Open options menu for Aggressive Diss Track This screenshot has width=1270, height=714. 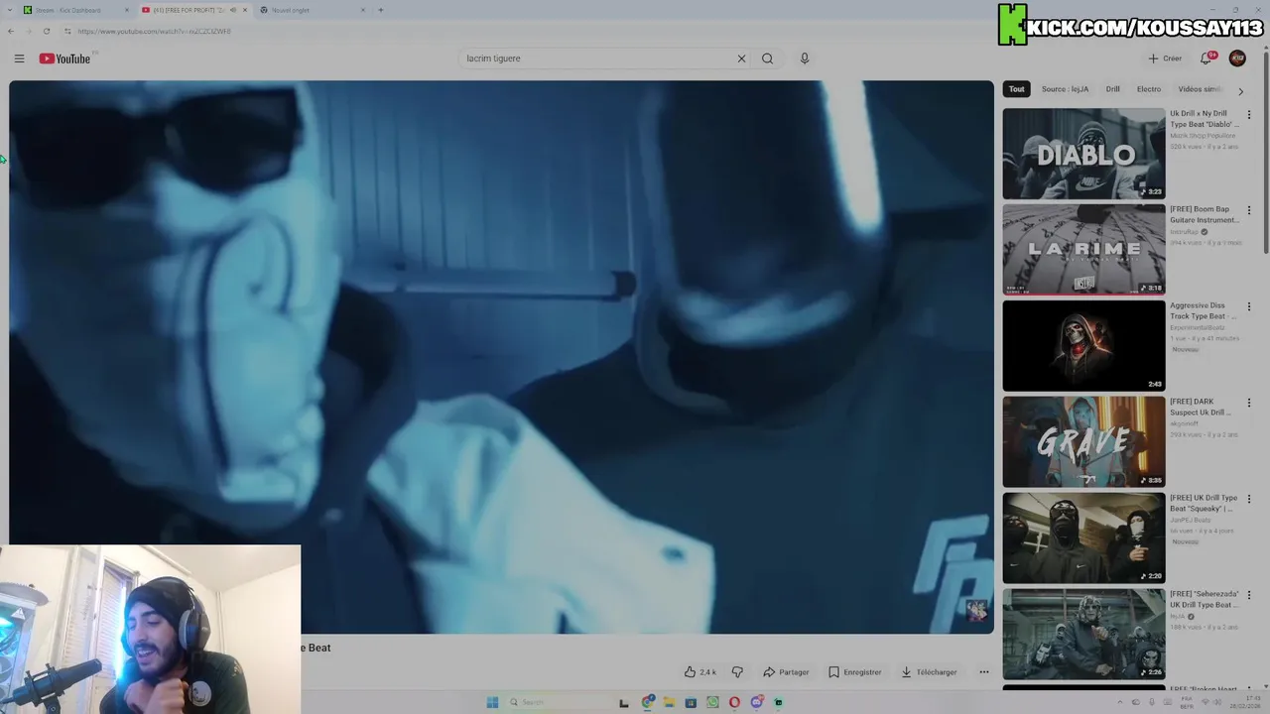[x=1249, y=307]
